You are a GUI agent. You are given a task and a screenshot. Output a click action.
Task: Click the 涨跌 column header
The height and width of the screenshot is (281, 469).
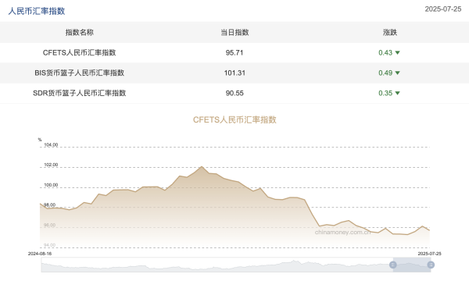pyautogui.click(x=390, y=32)
